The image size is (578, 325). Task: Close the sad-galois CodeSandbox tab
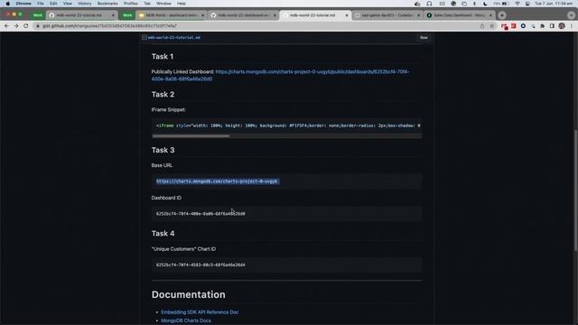[418, 15]
